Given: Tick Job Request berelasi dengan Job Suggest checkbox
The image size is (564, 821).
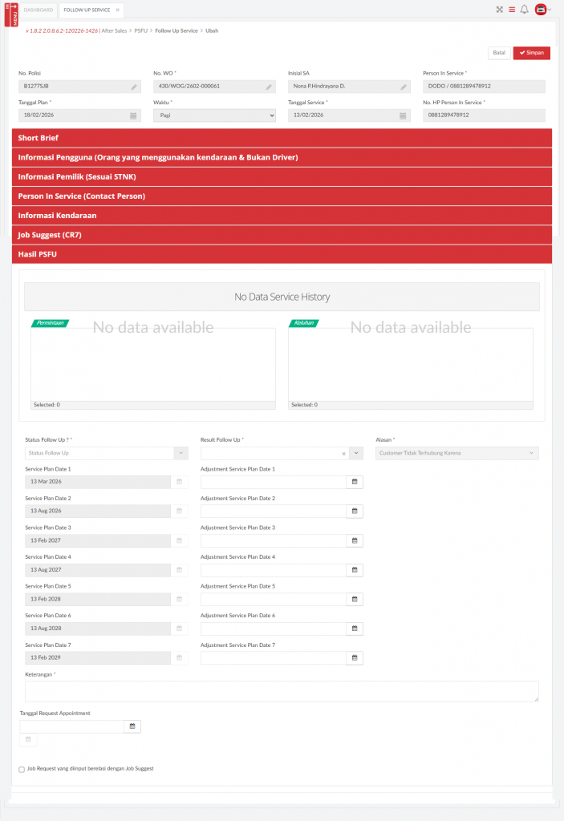Looking at the screenshot, I should coord(22,769).
